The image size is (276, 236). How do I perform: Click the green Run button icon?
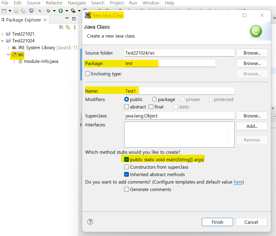[x=61, y=11]
